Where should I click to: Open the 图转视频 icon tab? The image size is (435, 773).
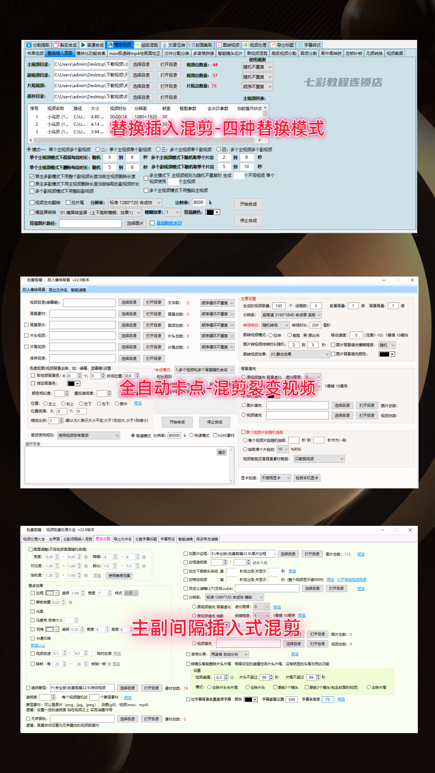pyautogui.click(x=228, y=45)
